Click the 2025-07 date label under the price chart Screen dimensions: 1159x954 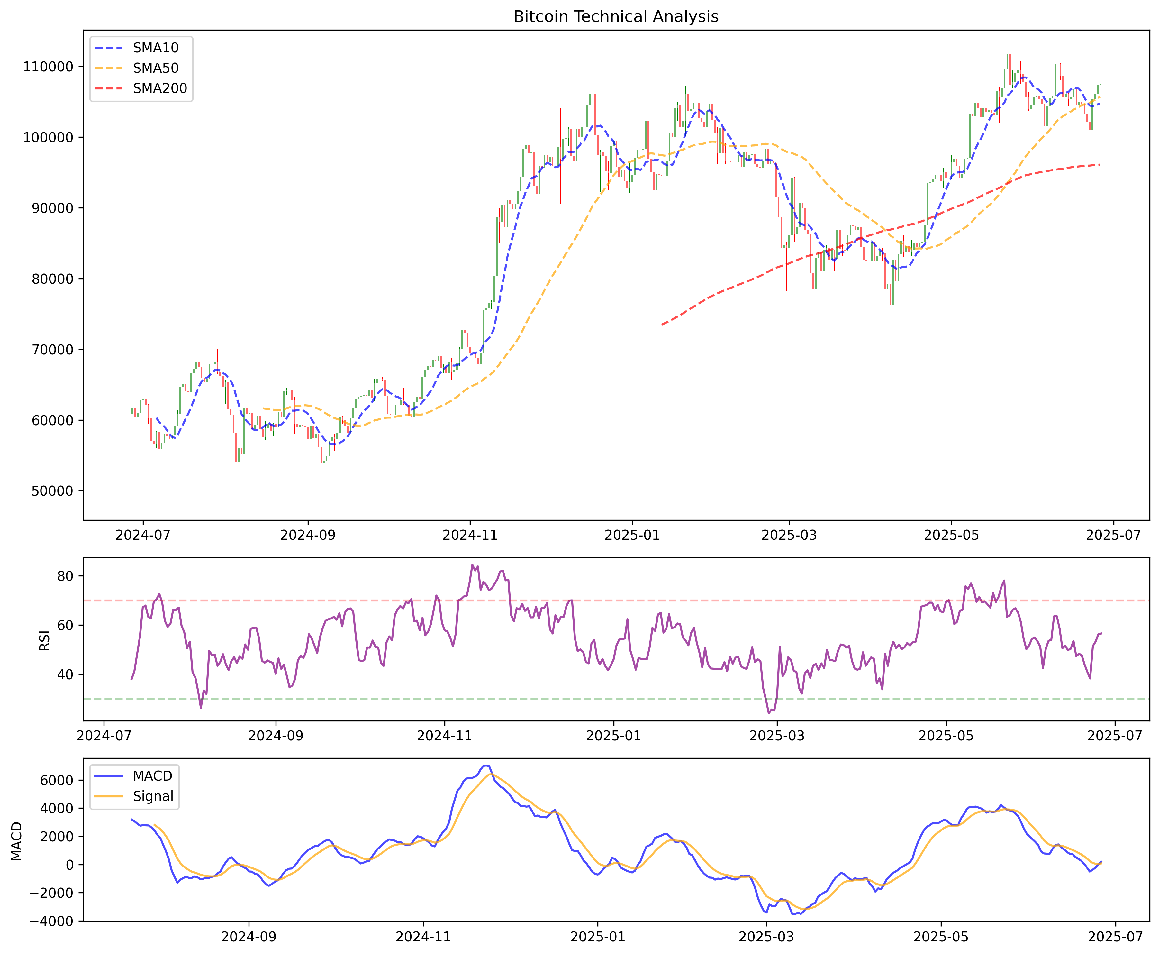pyautogui.click(x=1113, y=535)
